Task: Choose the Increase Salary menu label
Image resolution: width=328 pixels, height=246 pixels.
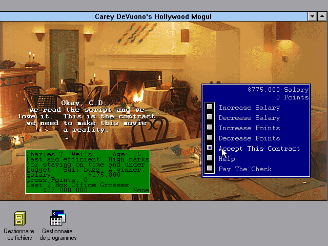Action: point(249,108)
